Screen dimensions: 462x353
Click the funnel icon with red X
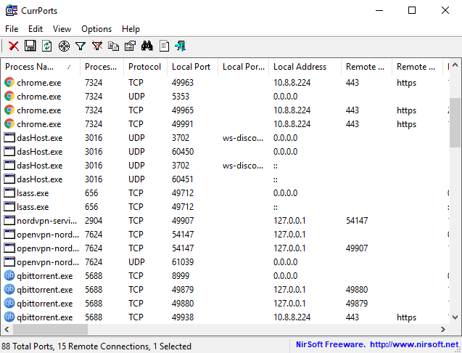[97, 46]
